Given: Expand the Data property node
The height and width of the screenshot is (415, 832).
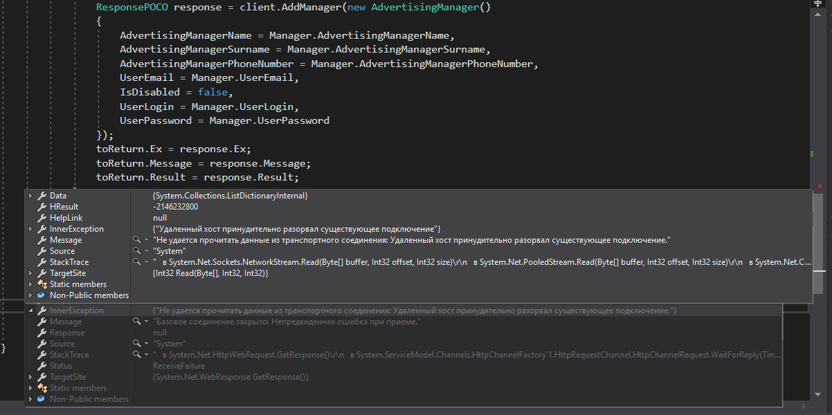Looking at the screenshot, I should point(30,196).
